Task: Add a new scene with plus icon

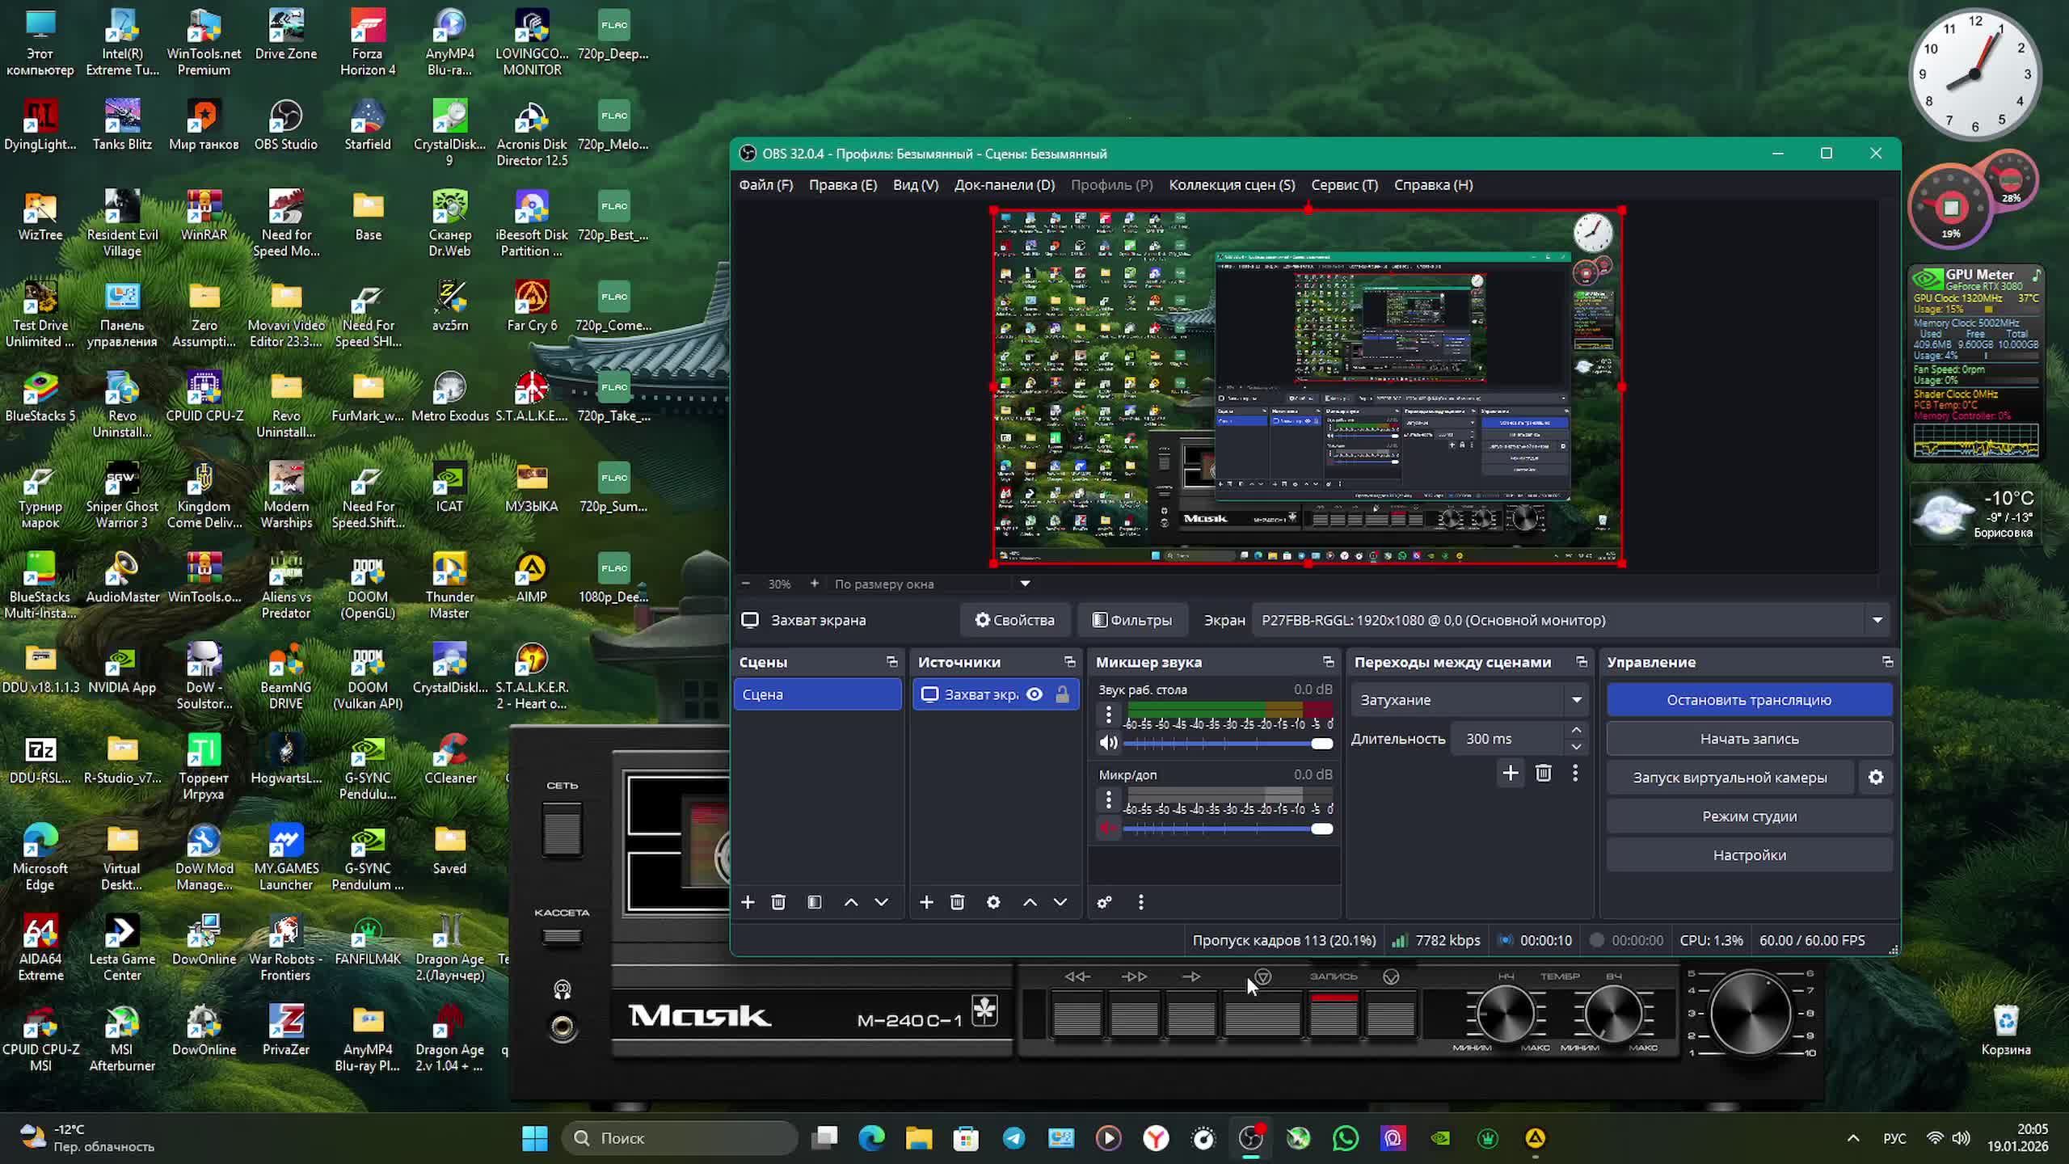Action: click(x=748, y=902)
